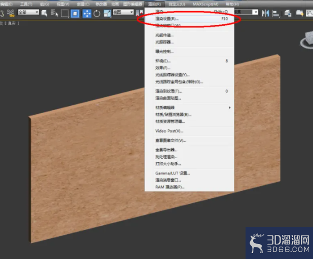Toggle the Window/Crossing selection button
Viewport: 313px width, 259px height.
click(x=75, y=13)
